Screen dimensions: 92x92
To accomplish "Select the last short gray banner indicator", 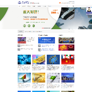I will 49,28.
